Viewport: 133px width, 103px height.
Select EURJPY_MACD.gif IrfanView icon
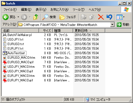[x=5, y=80]
